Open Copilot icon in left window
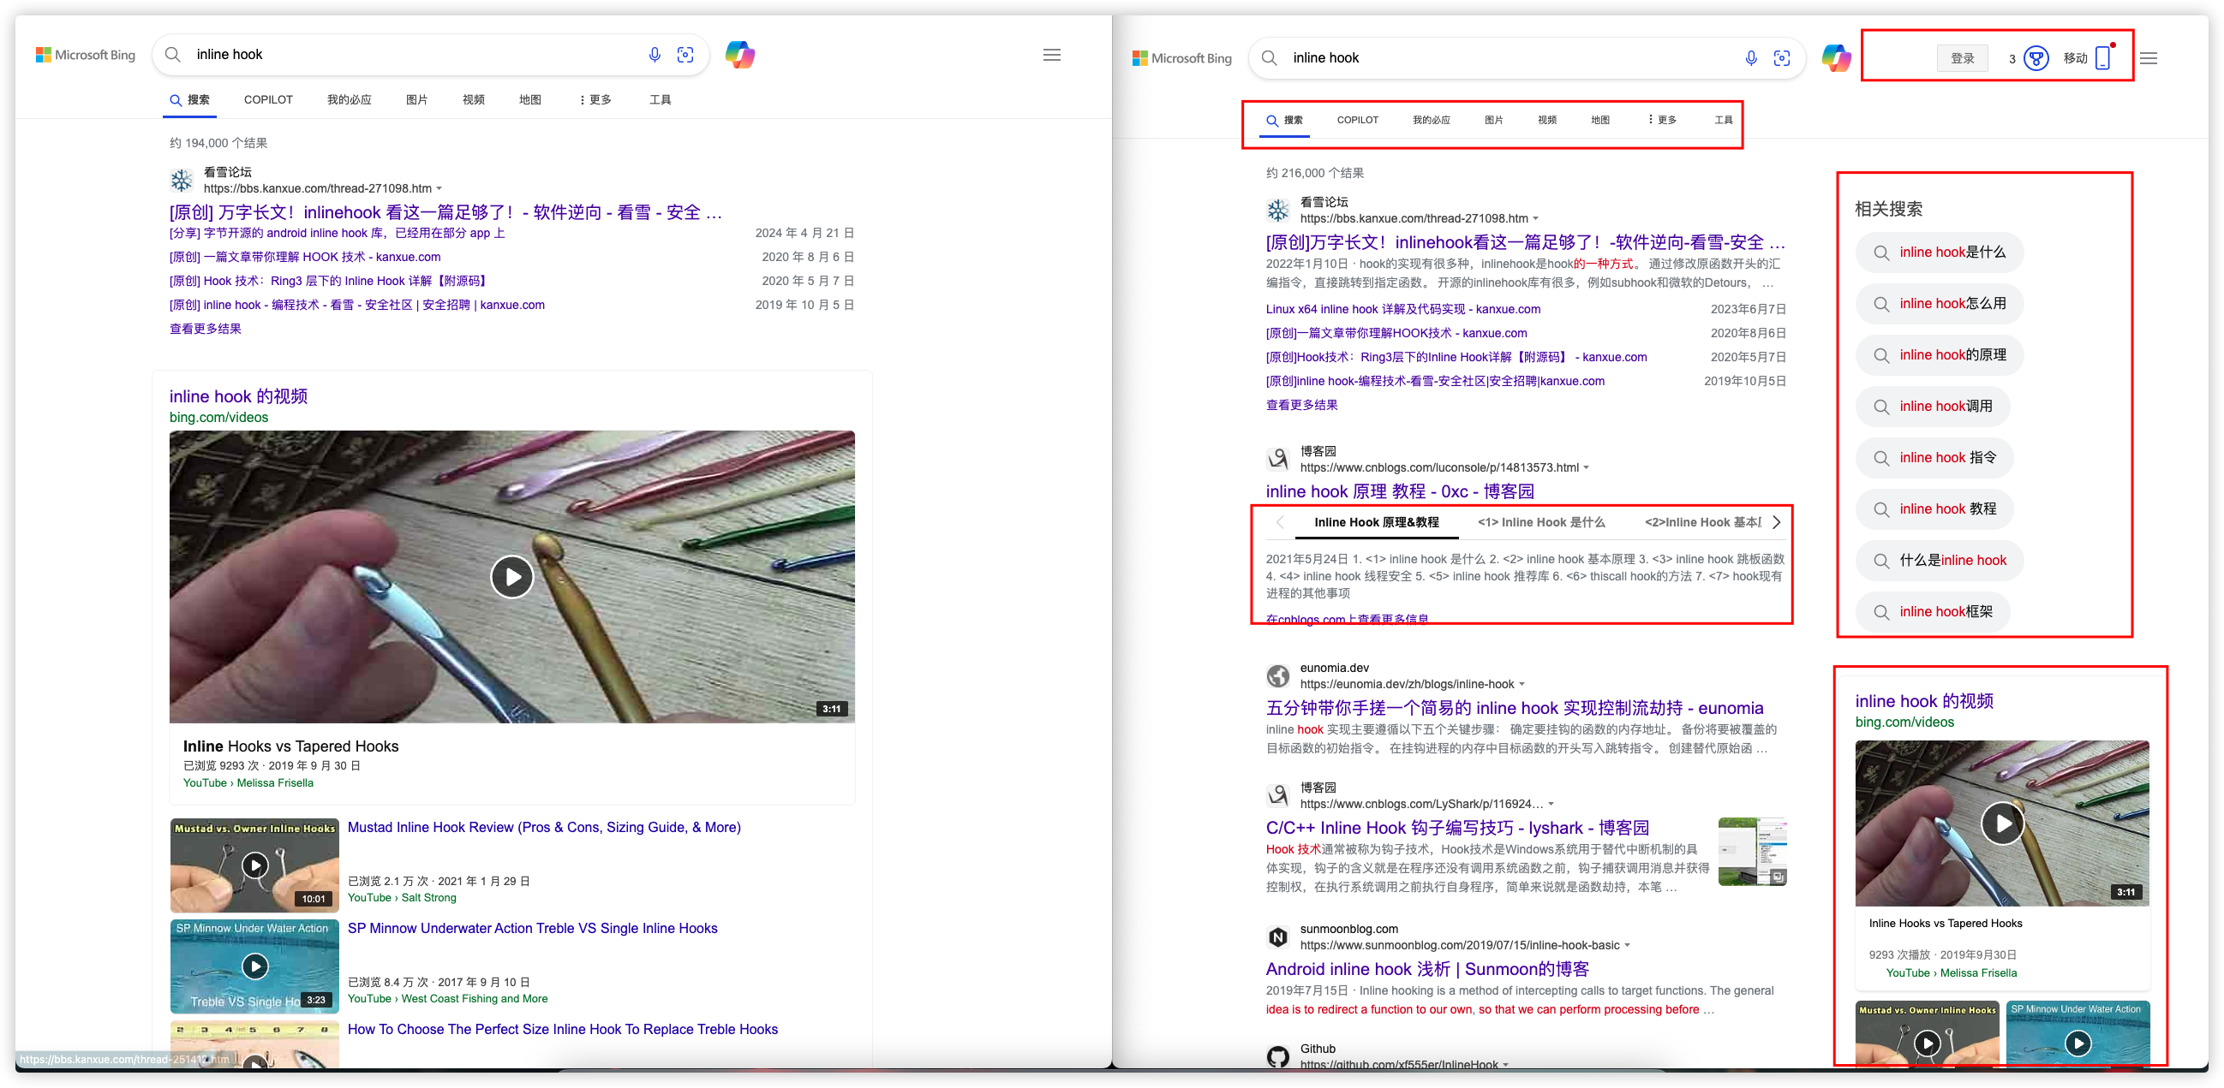Screen dimensions: 2224x1088 [740, 54]
